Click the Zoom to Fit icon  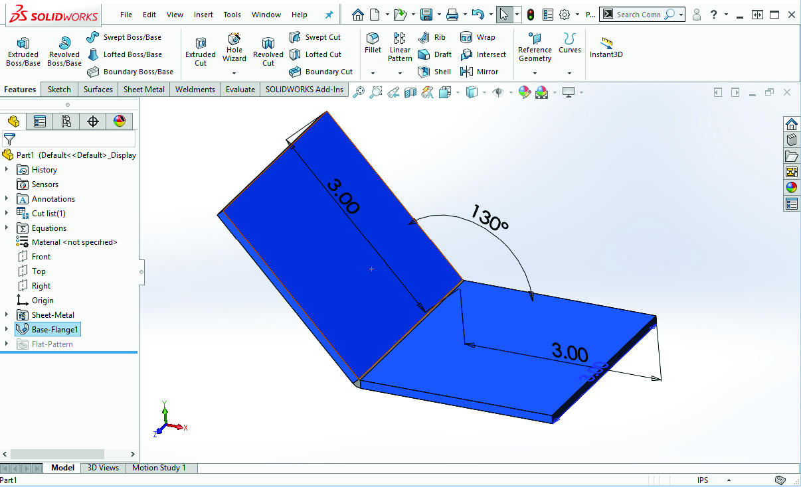point(358,92)
